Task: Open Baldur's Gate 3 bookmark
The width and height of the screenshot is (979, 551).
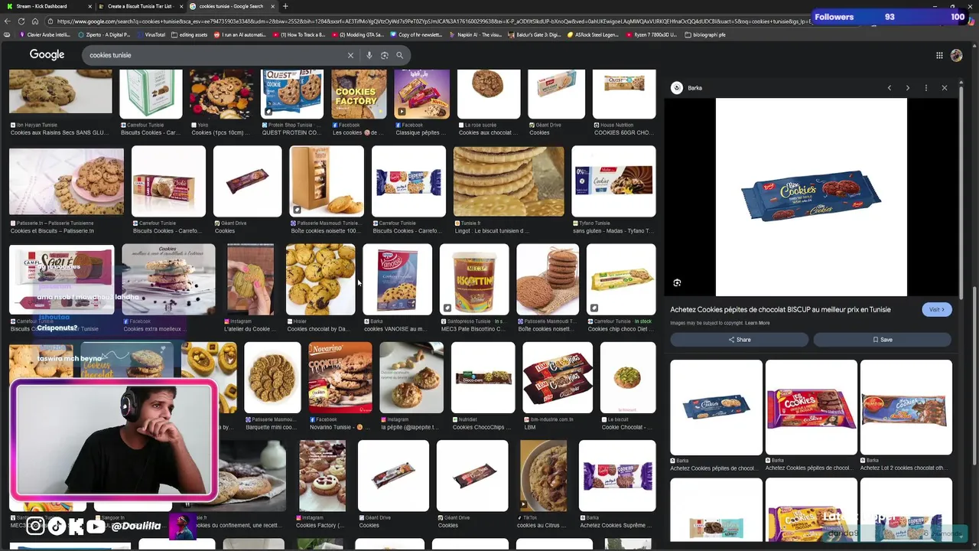Action: (x=534, y=34)
